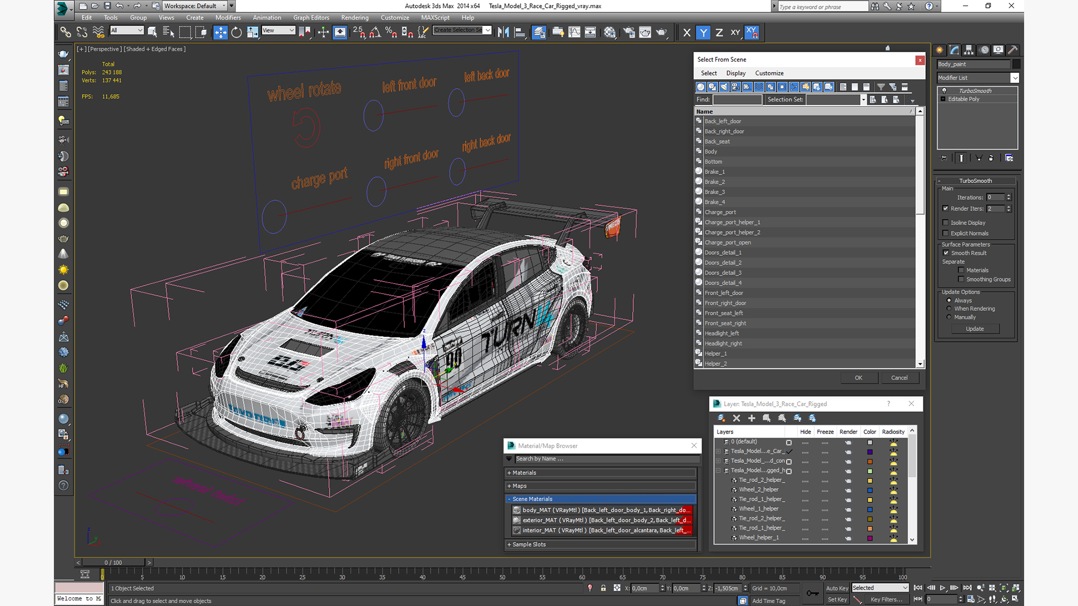Select the Always update option

coord(949,300)
